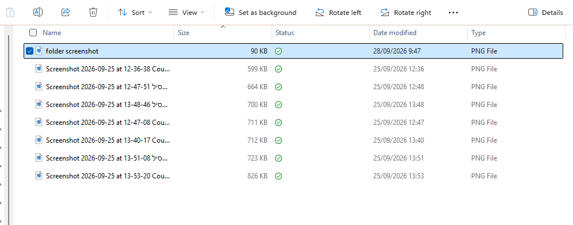Select Screenshot 2026-09-25 at 13-48-46 file

coord(107,105)
